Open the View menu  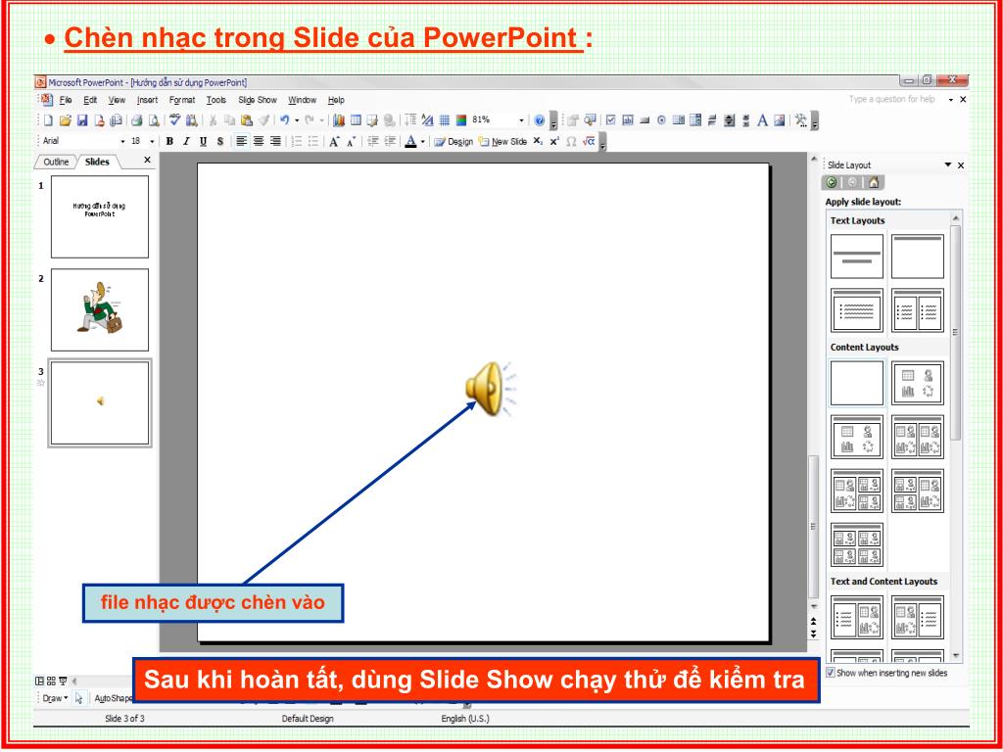tap(117, 100)
